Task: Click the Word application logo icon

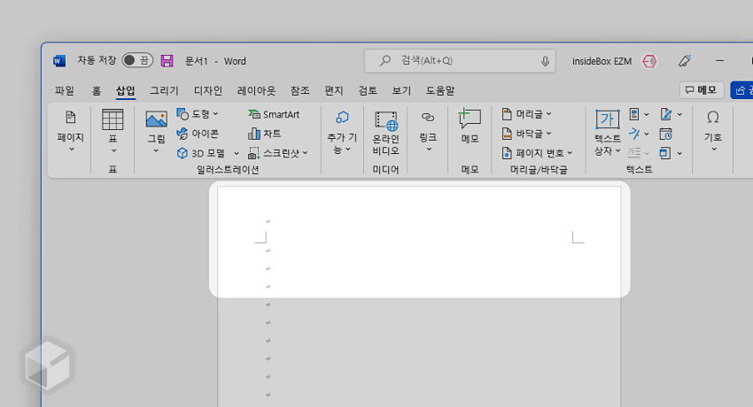Action: (59, 61)
